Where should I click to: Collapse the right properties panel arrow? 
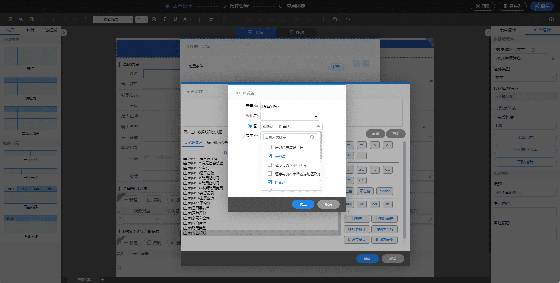488,33
